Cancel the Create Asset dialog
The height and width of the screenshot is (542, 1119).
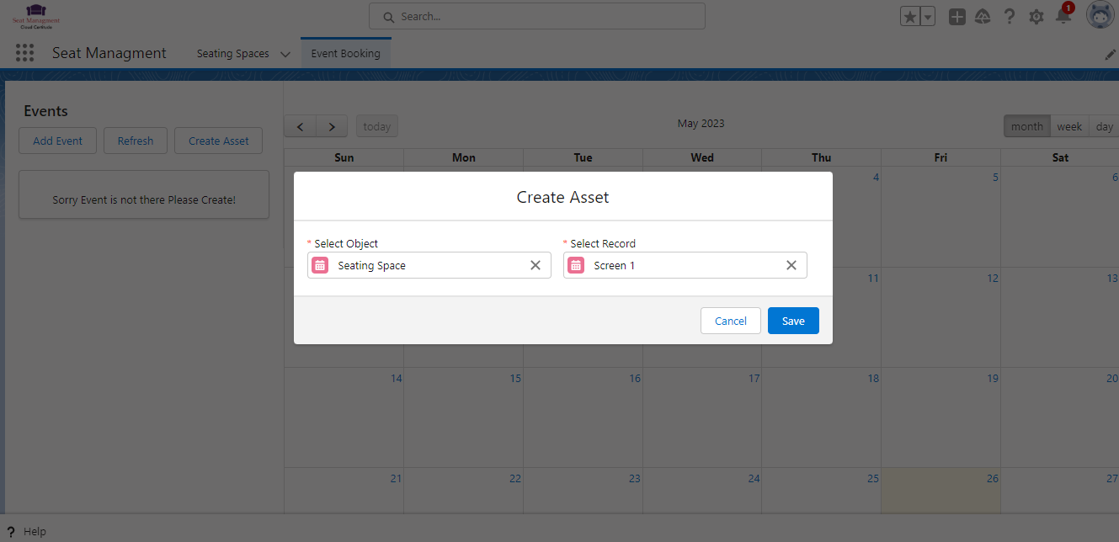coord(730,321)
